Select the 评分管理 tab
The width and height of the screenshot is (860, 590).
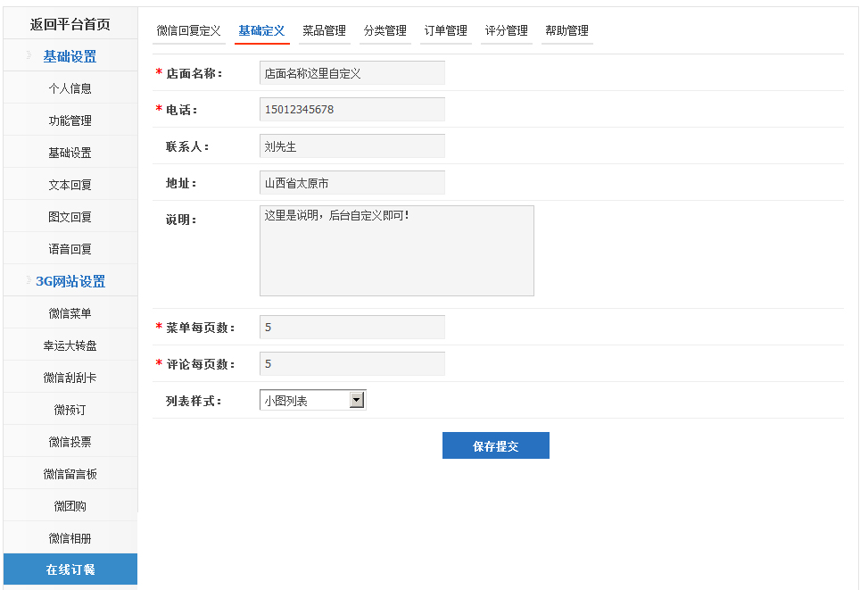[506, 31]
